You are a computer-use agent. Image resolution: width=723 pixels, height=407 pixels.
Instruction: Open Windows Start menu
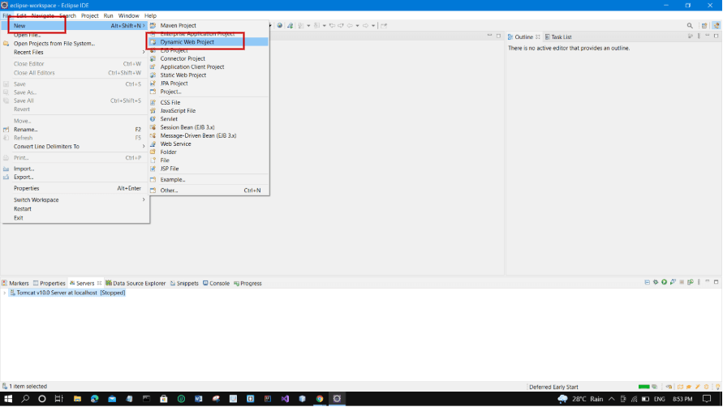(8, 399)
